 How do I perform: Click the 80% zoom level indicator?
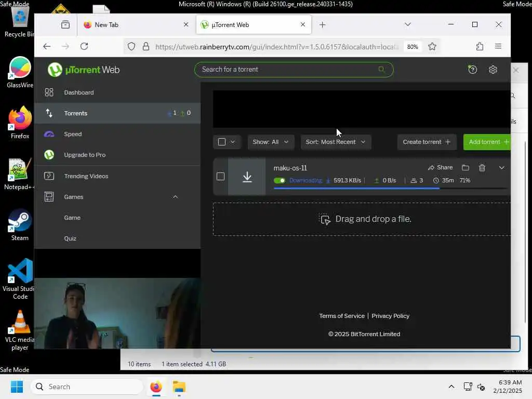coord(412,47)
